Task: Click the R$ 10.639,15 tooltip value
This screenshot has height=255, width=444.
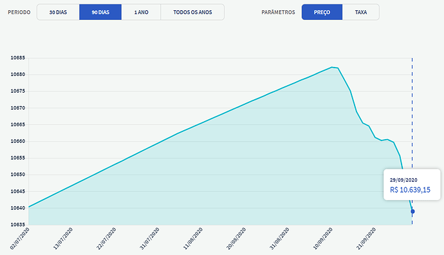Action: click(x=410, y=190)
